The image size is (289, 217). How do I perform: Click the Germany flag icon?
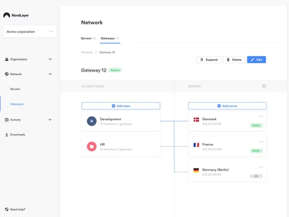[196, 170]
